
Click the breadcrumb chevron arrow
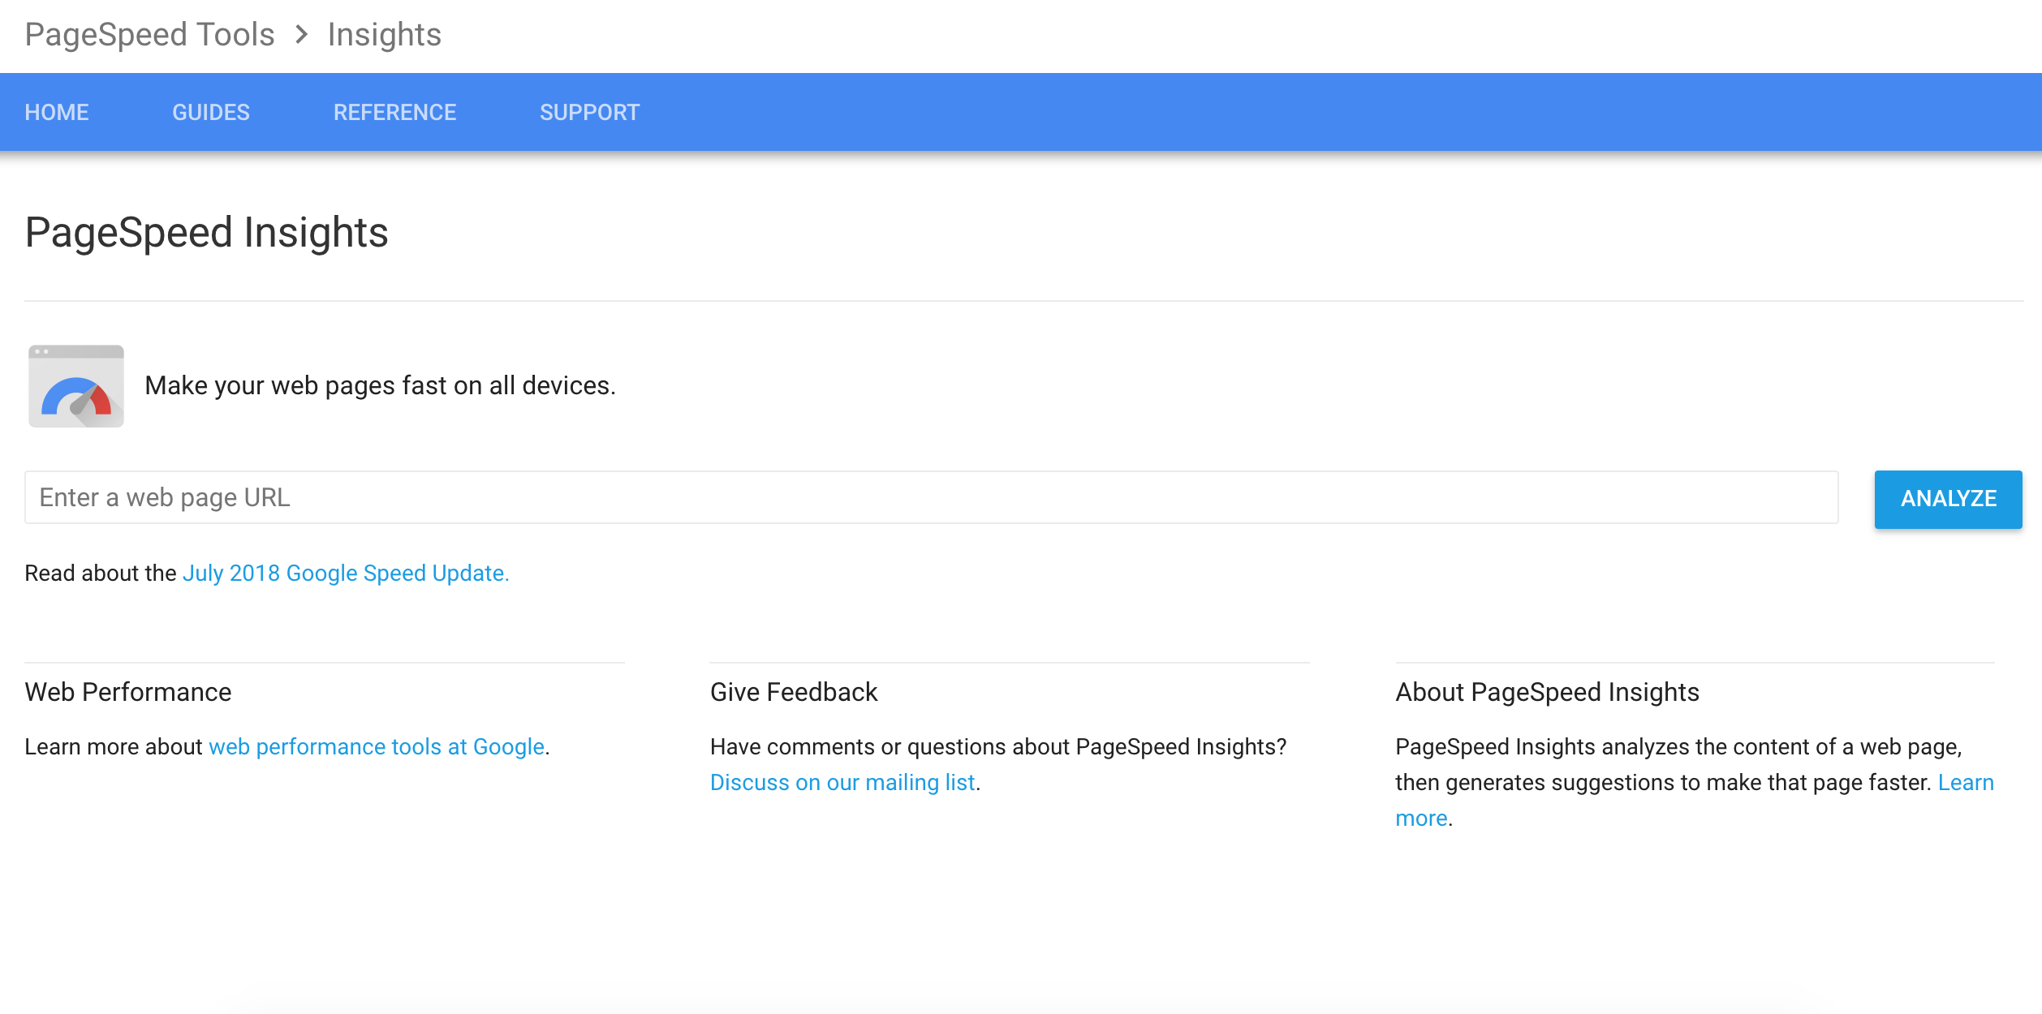coord(301,35)
